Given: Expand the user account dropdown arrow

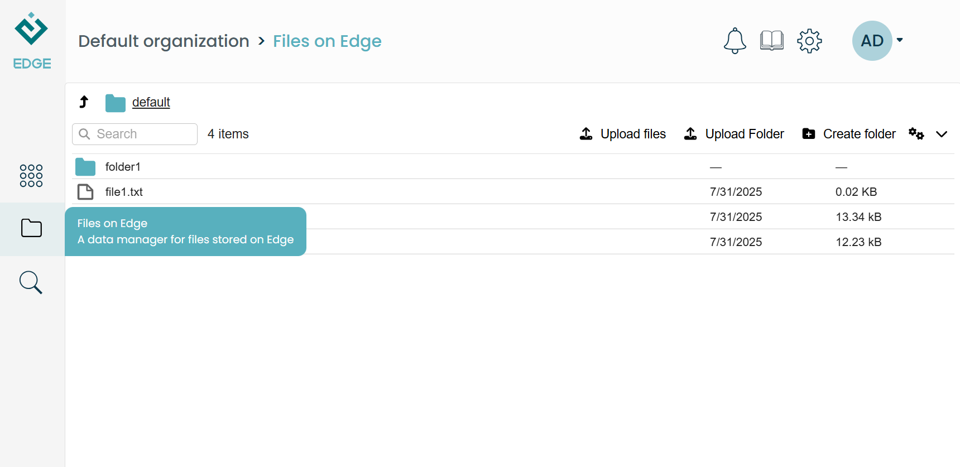Looking at the screenshot, I should pyautogui.click(x=900, y=40).
